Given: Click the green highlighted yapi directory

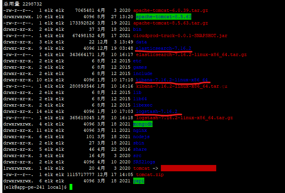Looking at the screenshot, I should pyautogui.click(x=139, y=181).
